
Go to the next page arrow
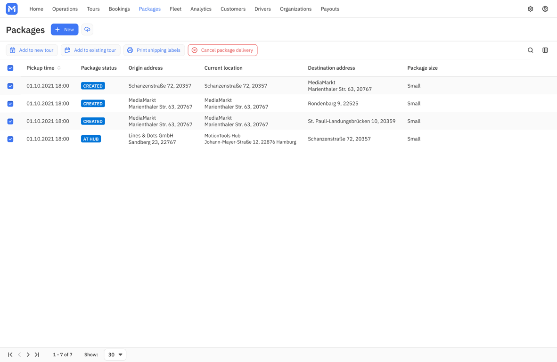pos(28,354)
